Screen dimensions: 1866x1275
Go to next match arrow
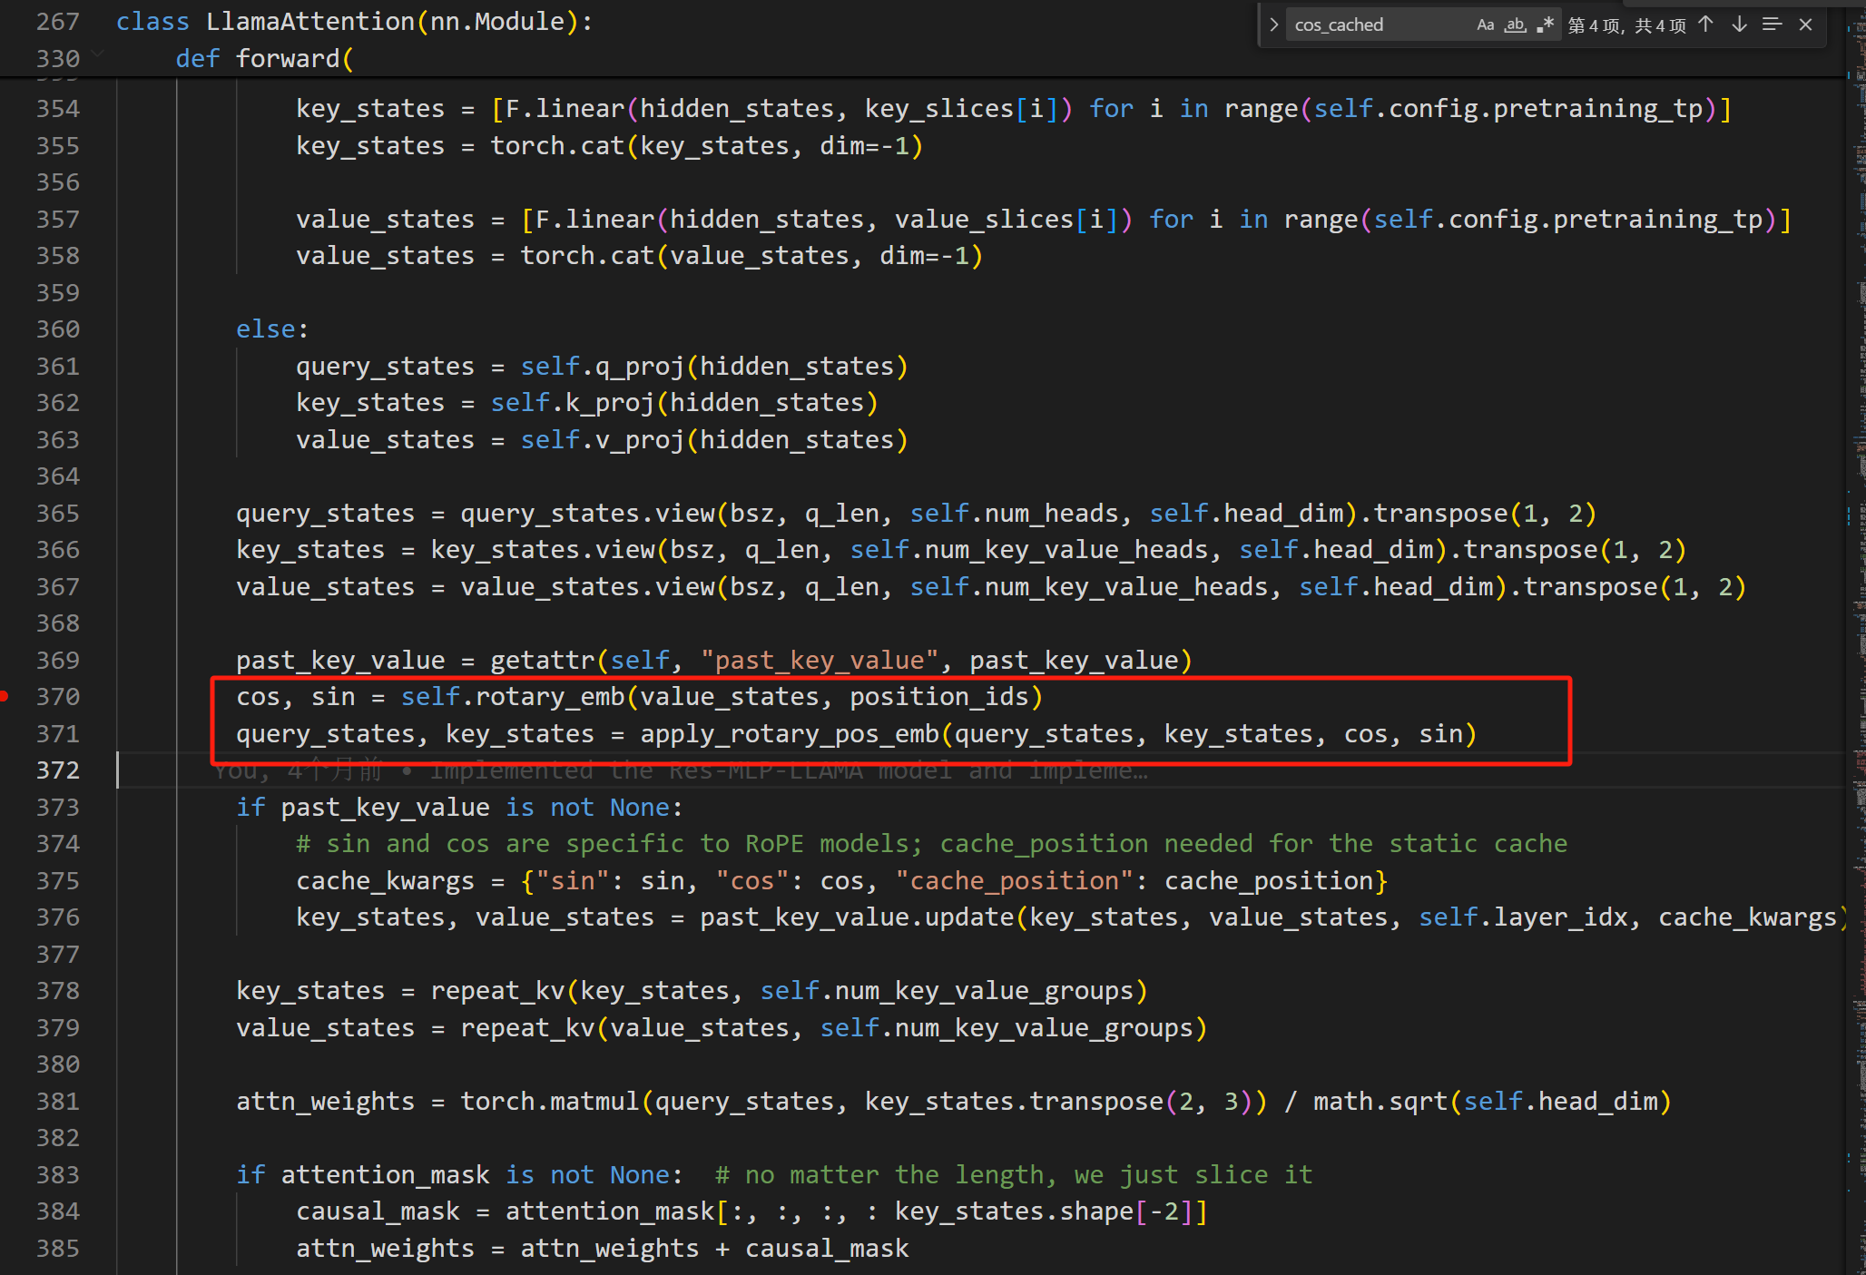[x=1739, y=25]
